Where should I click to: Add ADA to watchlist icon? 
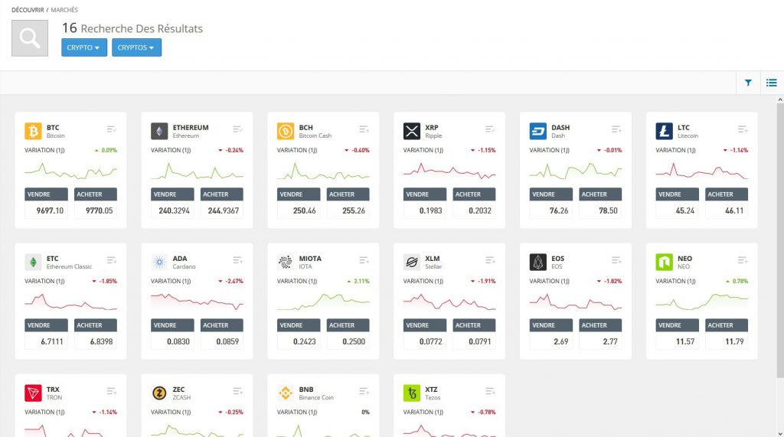pyautogui.click(x=237, y=260)
